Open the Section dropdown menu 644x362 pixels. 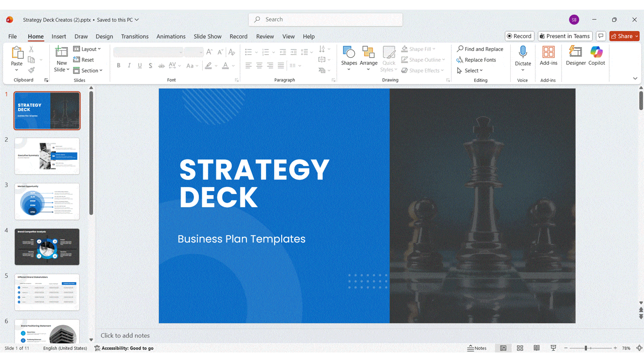click(x=88, y=71)
